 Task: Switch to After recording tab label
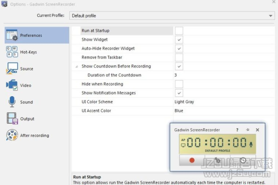point(35,135)
